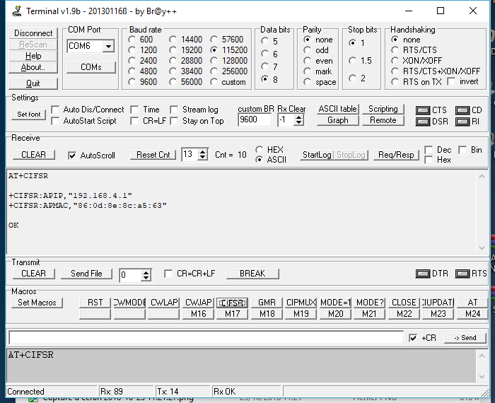Open the COM Port dropdown
The width and height of the screenshot is (495, 403).
pos(108,47)
